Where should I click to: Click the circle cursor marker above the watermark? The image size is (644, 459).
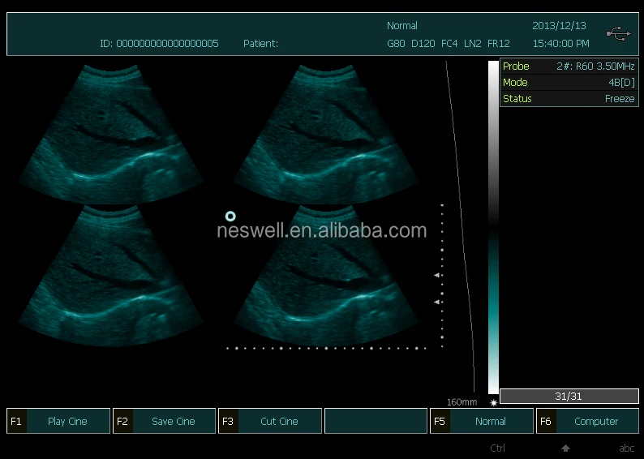coord(230,216)
